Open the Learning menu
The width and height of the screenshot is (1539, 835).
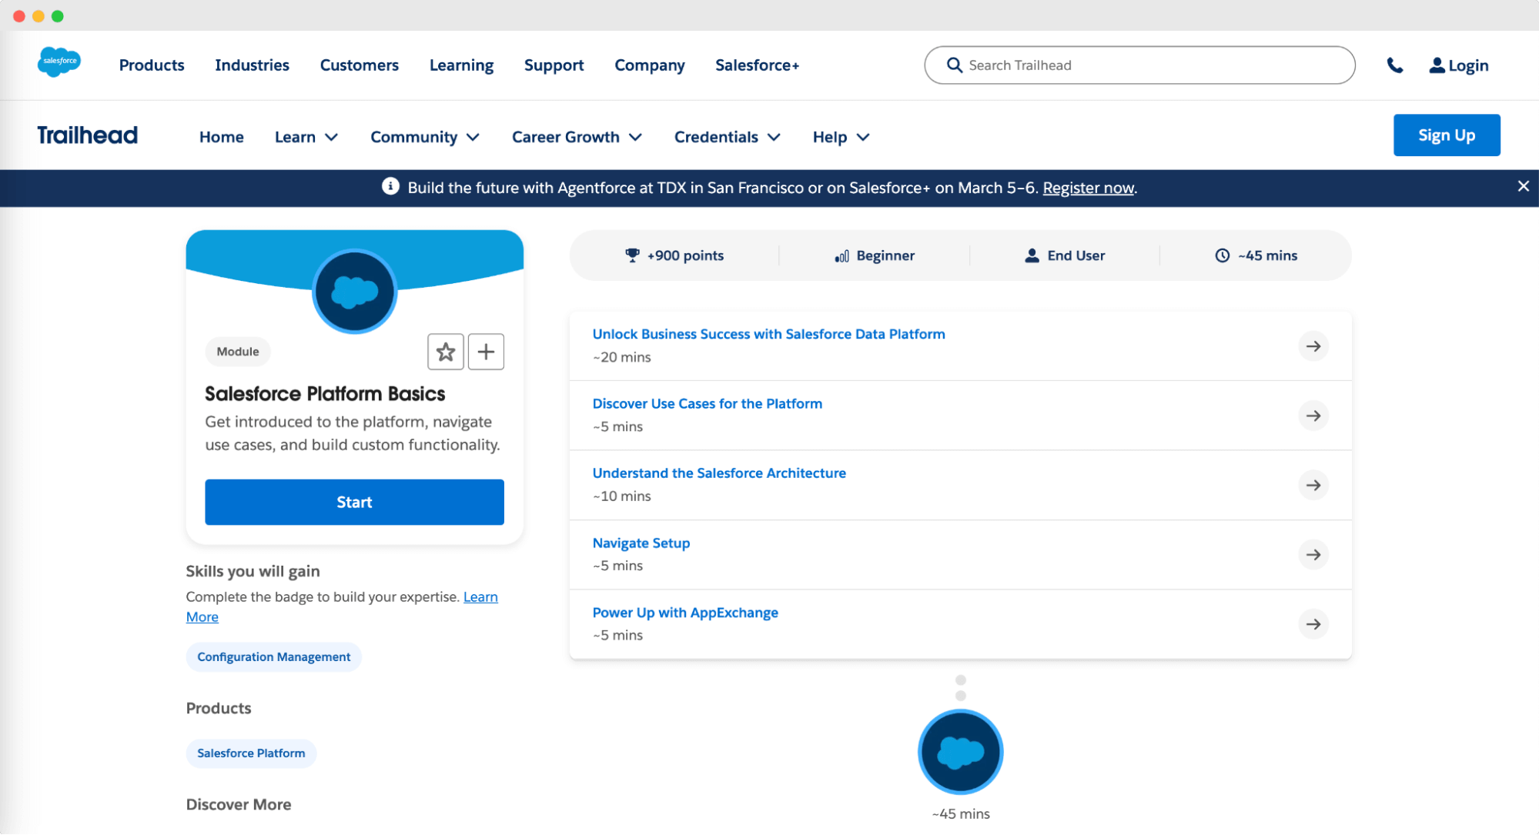461,65
